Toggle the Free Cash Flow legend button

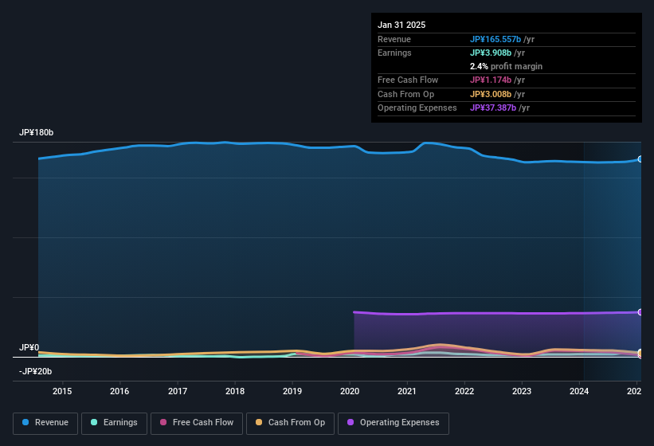197,424
